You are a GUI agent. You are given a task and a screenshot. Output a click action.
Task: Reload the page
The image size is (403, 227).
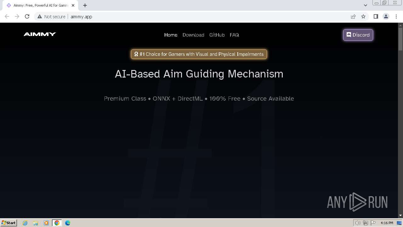(27, 17)
